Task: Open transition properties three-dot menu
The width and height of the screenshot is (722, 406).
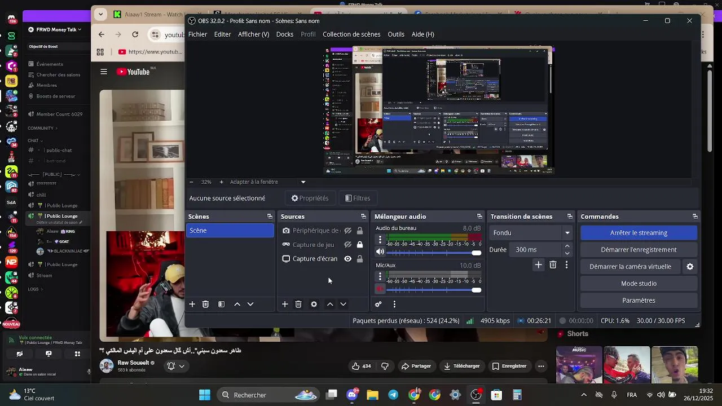Action: [x=566, y=264]
